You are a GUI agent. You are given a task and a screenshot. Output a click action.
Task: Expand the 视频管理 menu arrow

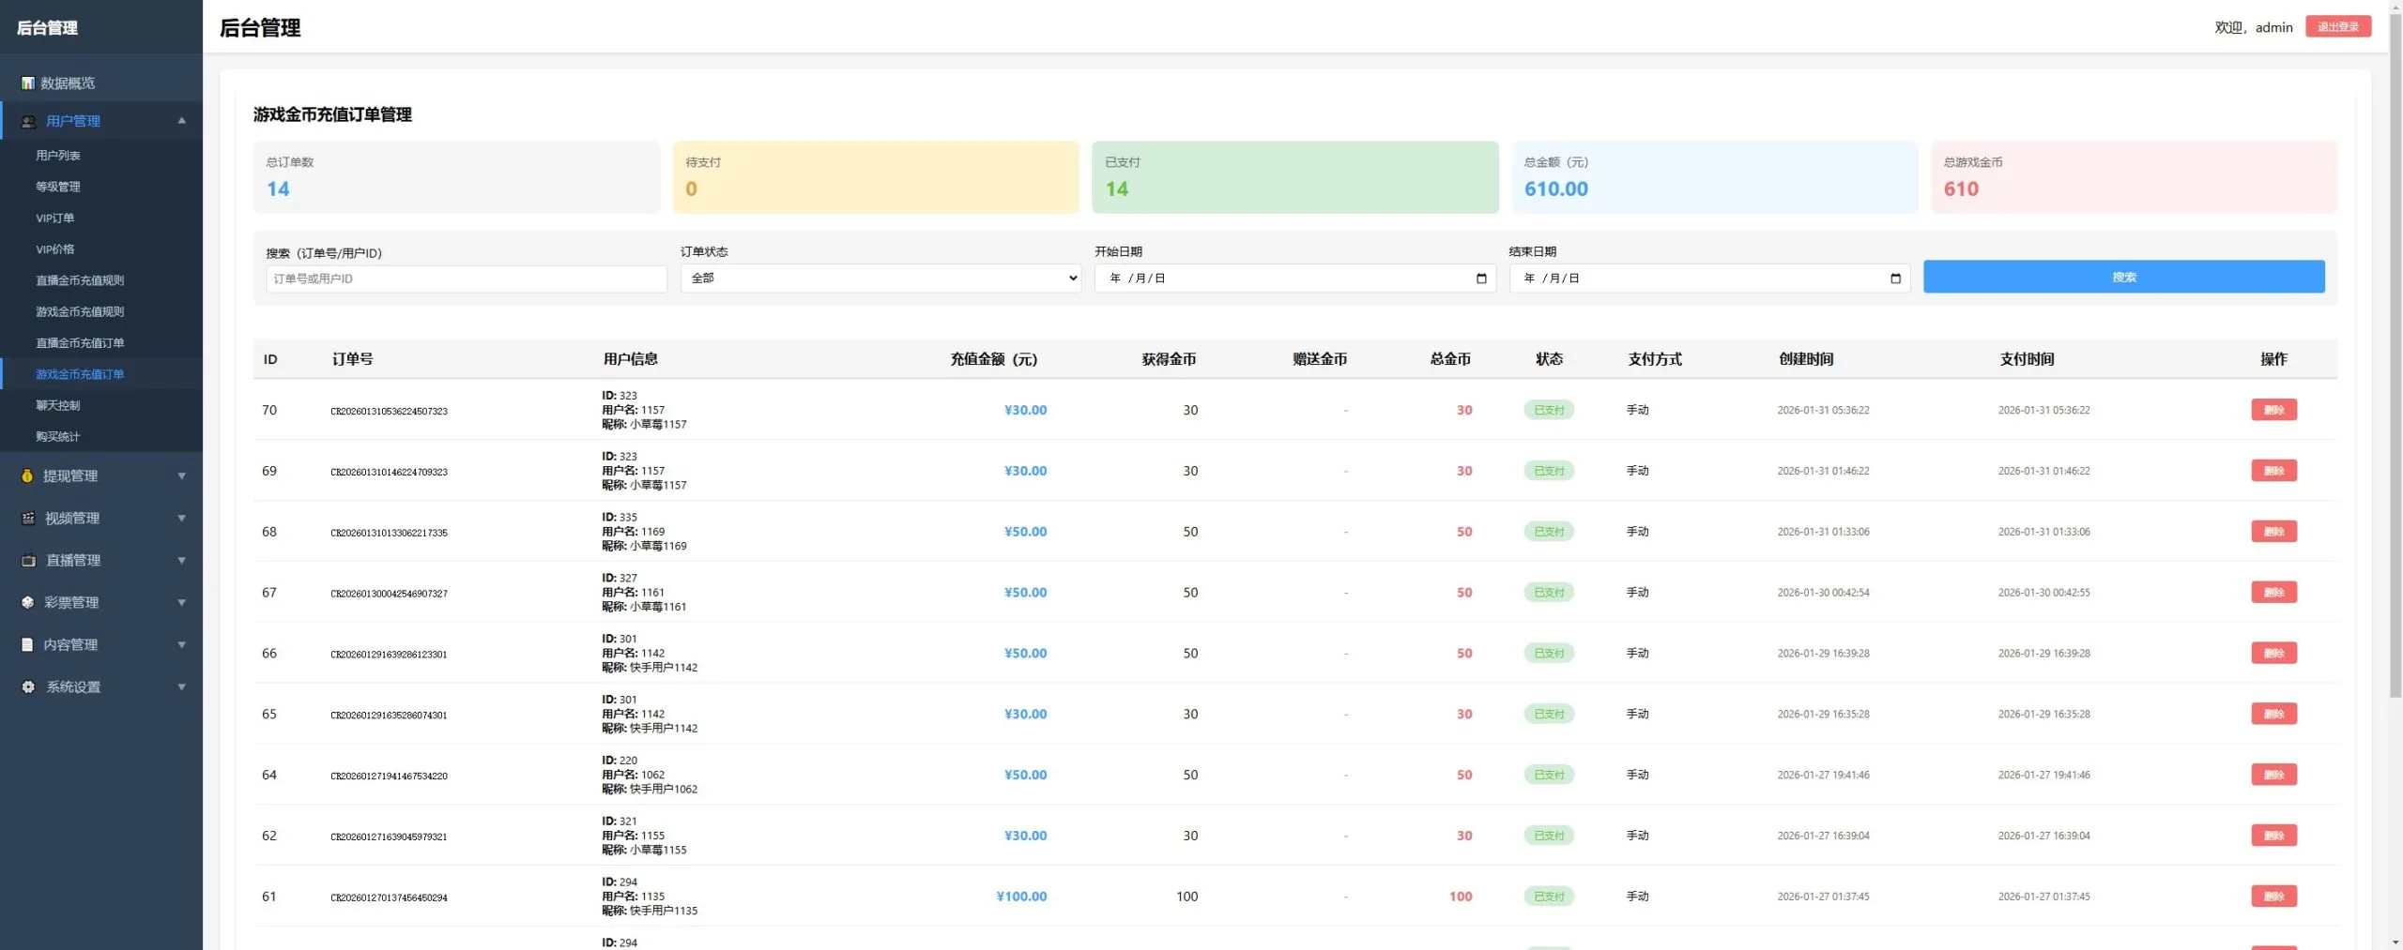click(x=182, y=518)
